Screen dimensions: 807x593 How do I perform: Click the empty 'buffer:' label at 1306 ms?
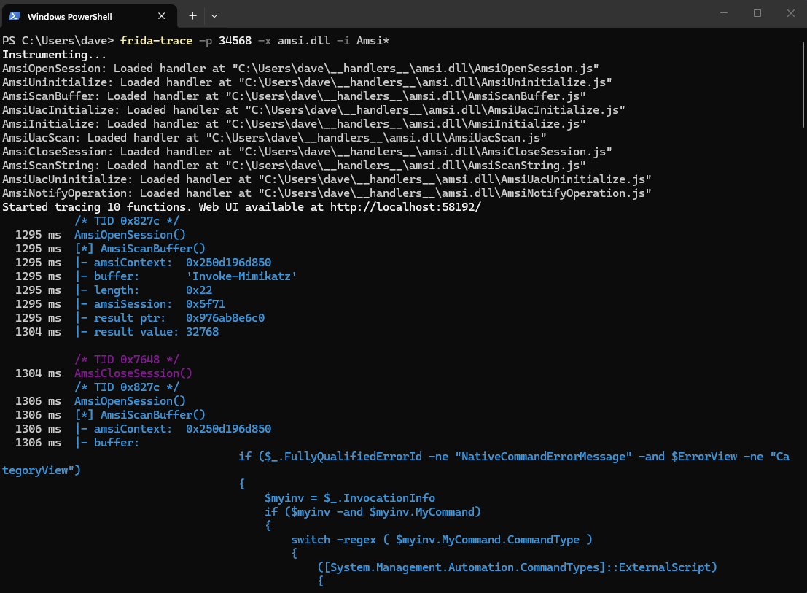tap(117, 443)
